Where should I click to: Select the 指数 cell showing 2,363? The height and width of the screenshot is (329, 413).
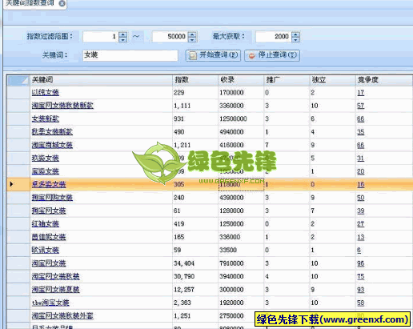click(195, 303)
